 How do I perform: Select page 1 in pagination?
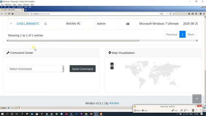tap(183, 34)
